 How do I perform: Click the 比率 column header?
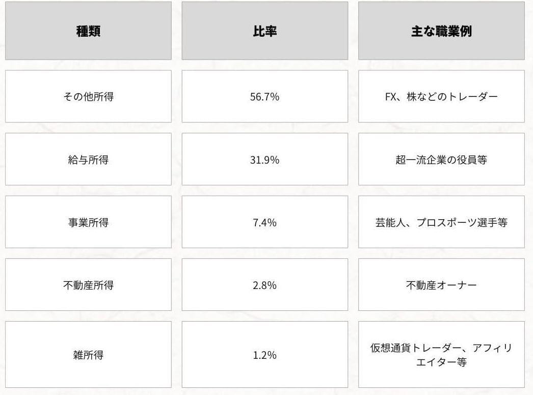point(264,31)
